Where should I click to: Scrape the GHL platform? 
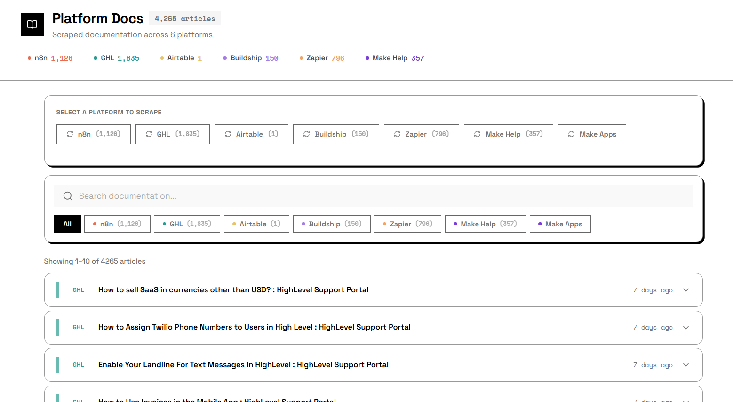click(x=173, y=134)
